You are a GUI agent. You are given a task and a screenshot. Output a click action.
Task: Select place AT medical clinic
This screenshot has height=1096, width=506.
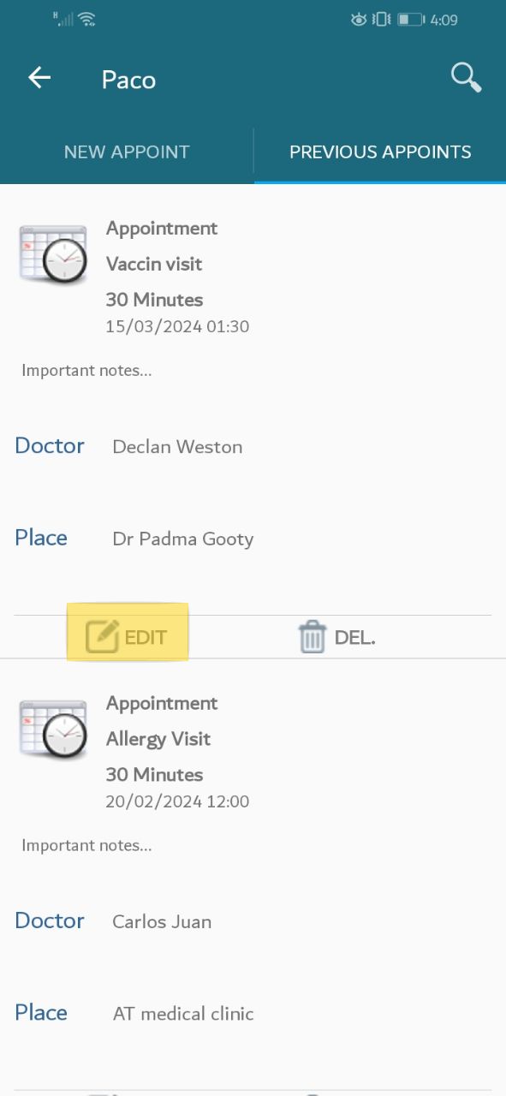(x=183, y=1014)
